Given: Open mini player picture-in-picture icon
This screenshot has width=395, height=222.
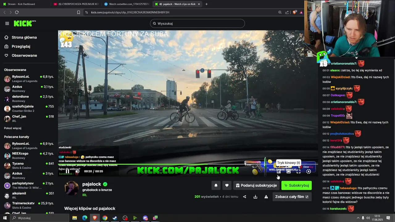Looking at the screenshot, I should pos(279,171).
